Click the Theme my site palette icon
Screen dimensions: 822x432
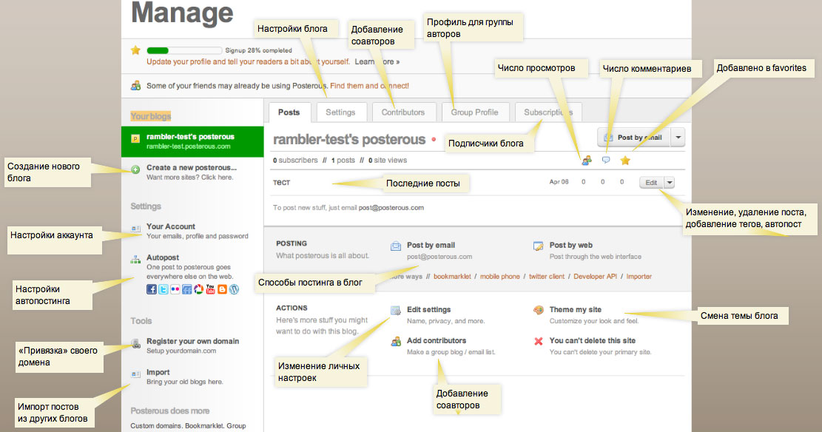(x=539, y=310)
